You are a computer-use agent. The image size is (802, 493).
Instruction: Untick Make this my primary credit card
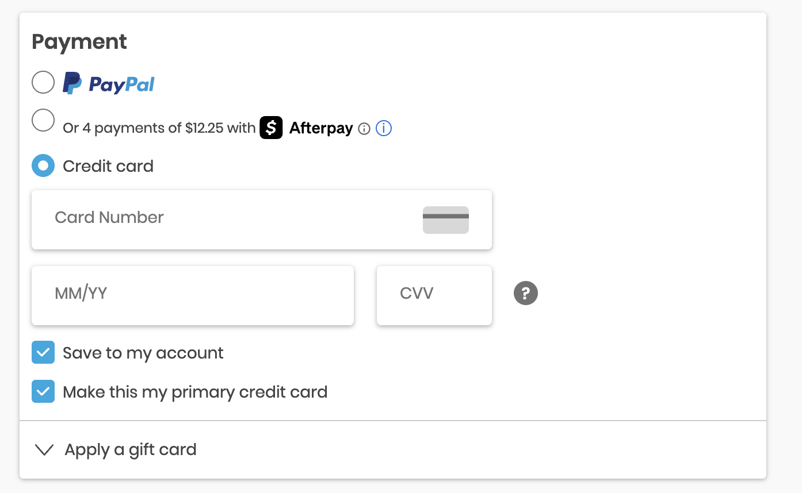click(x=43, y=392)
